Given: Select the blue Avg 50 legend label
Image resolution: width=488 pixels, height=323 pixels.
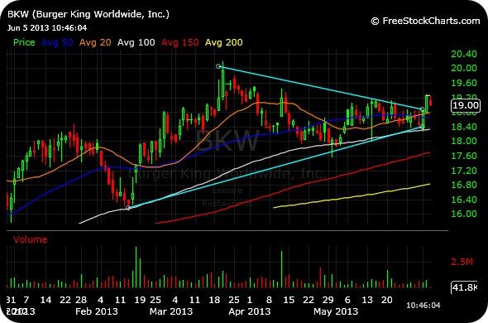Looking at the screenshot, I should [x=57, y=42].
